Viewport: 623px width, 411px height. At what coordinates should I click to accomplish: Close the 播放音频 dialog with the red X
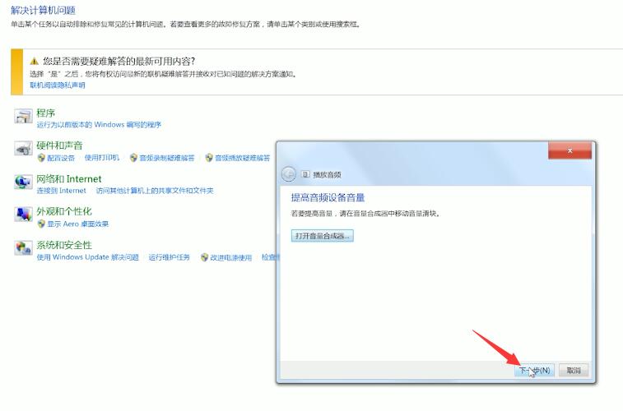point(570,150)
